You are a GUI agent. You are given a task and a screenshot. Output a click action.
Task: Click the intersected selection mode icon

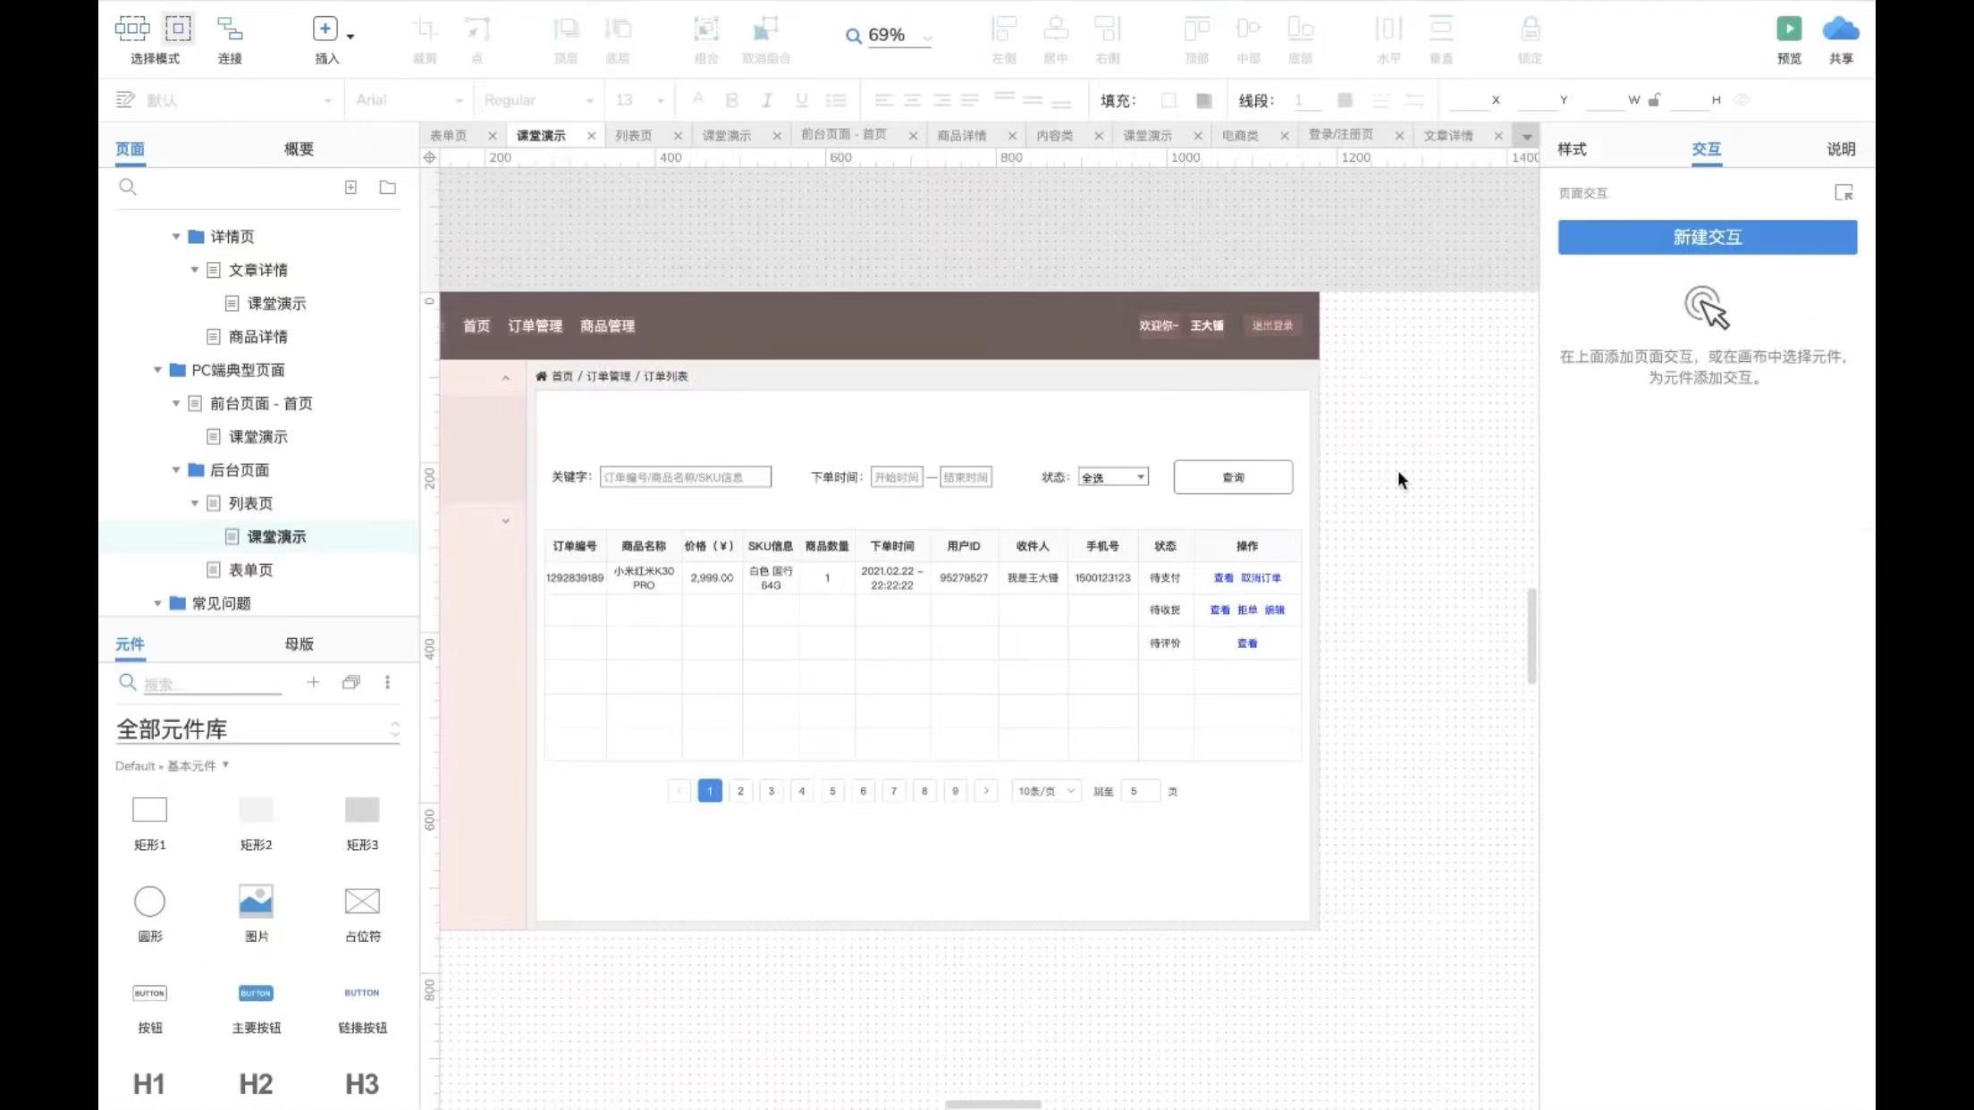[131, 29]
